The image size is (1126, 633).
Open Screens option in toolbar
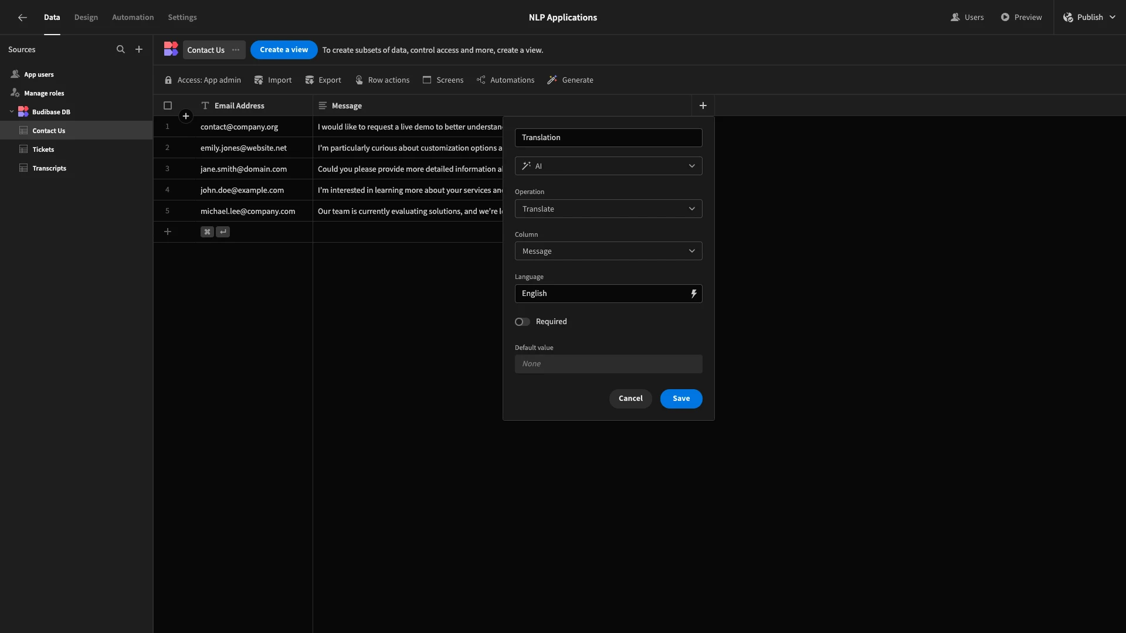pyautogui.click(x=443, y=80)
